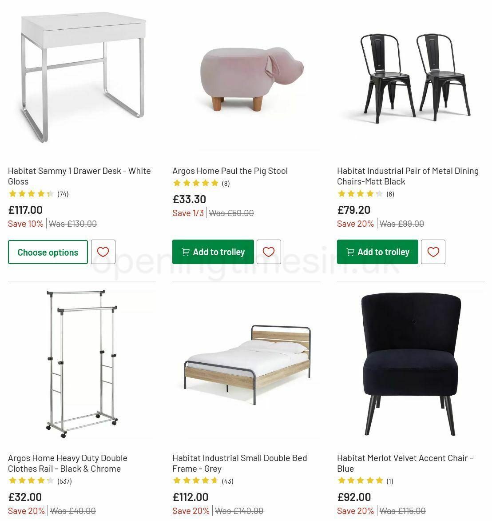Click the heart icon beside Choose options
Image resolution: width=492 pixels, height=521 pixels.
[103, 252]
